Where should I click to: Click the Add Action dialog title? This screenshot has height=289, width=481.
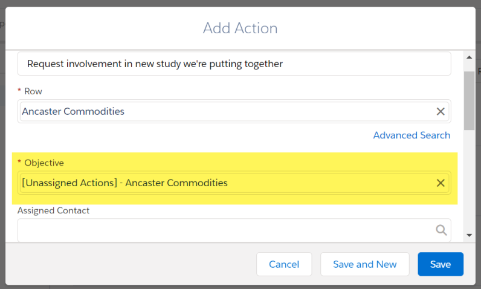240,28
